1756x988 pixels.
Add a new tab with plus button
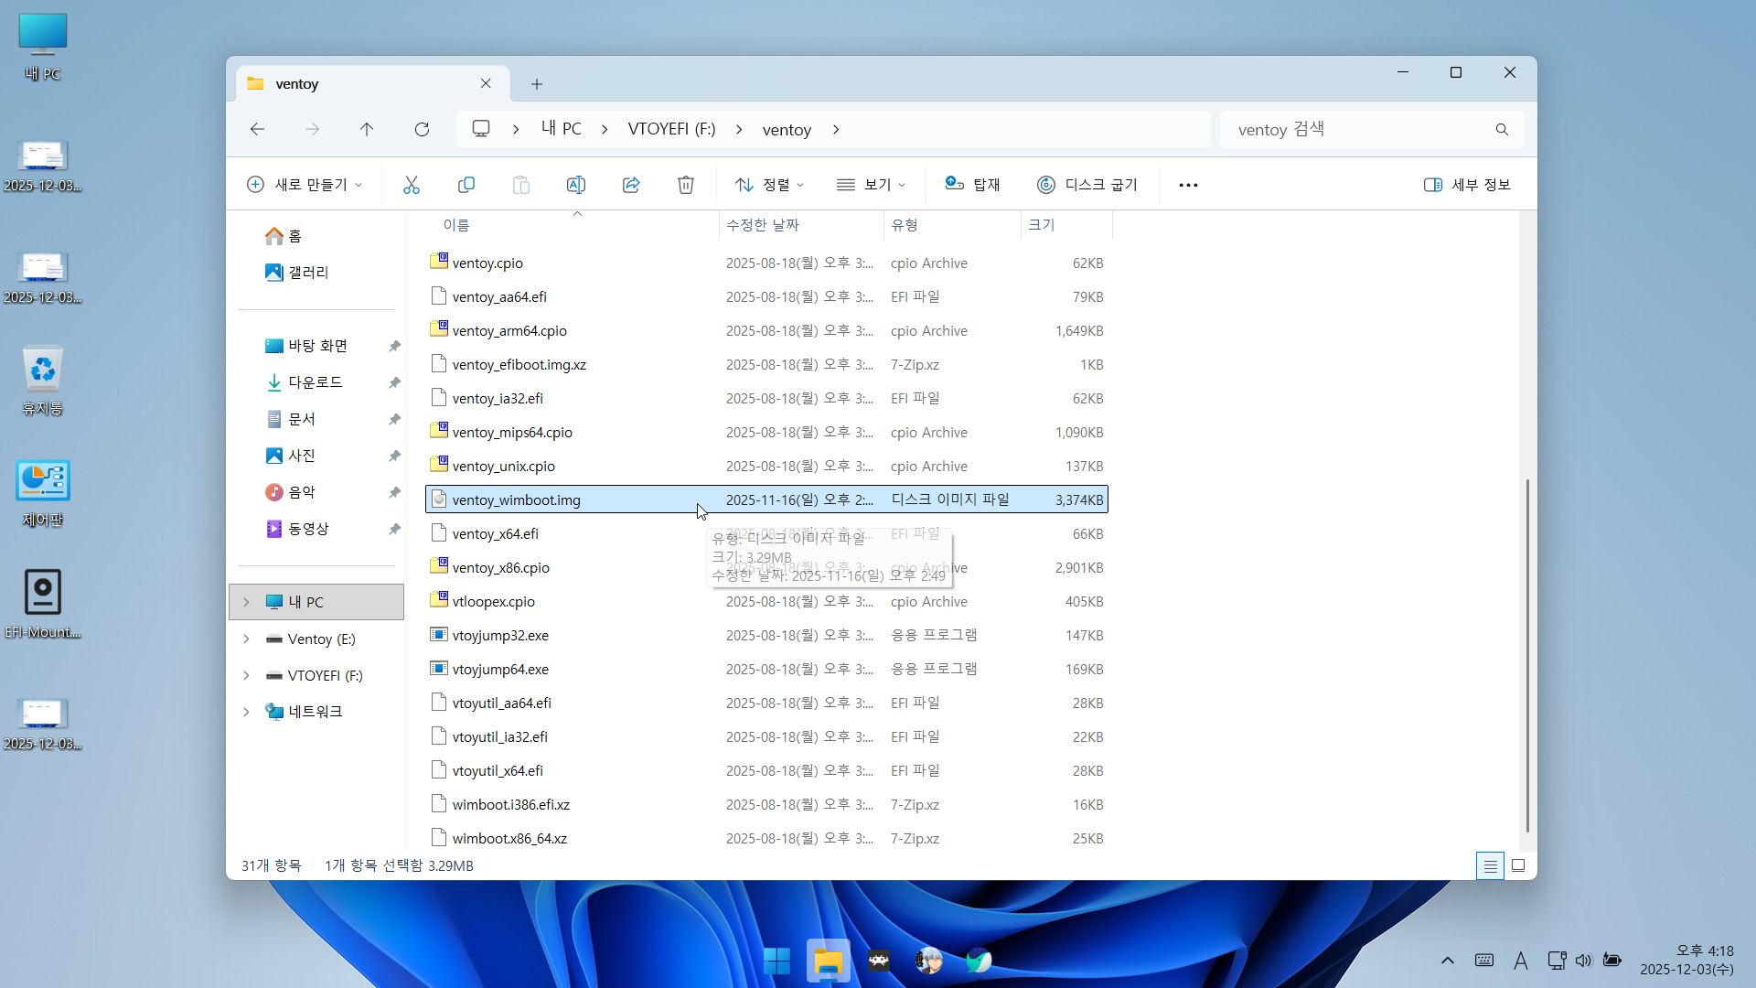[x=537, y=84]
